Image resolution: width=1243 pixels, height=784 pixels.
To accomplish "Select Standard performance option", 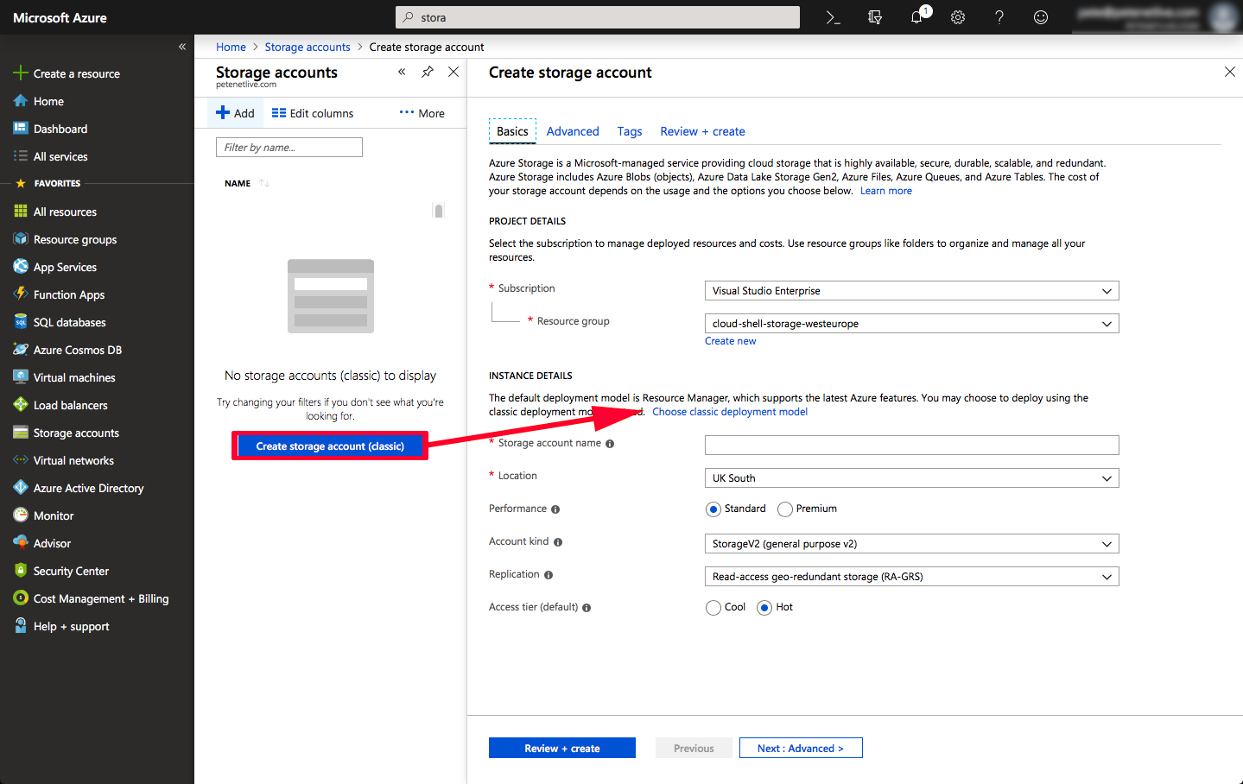I will [x=713, y=509].
